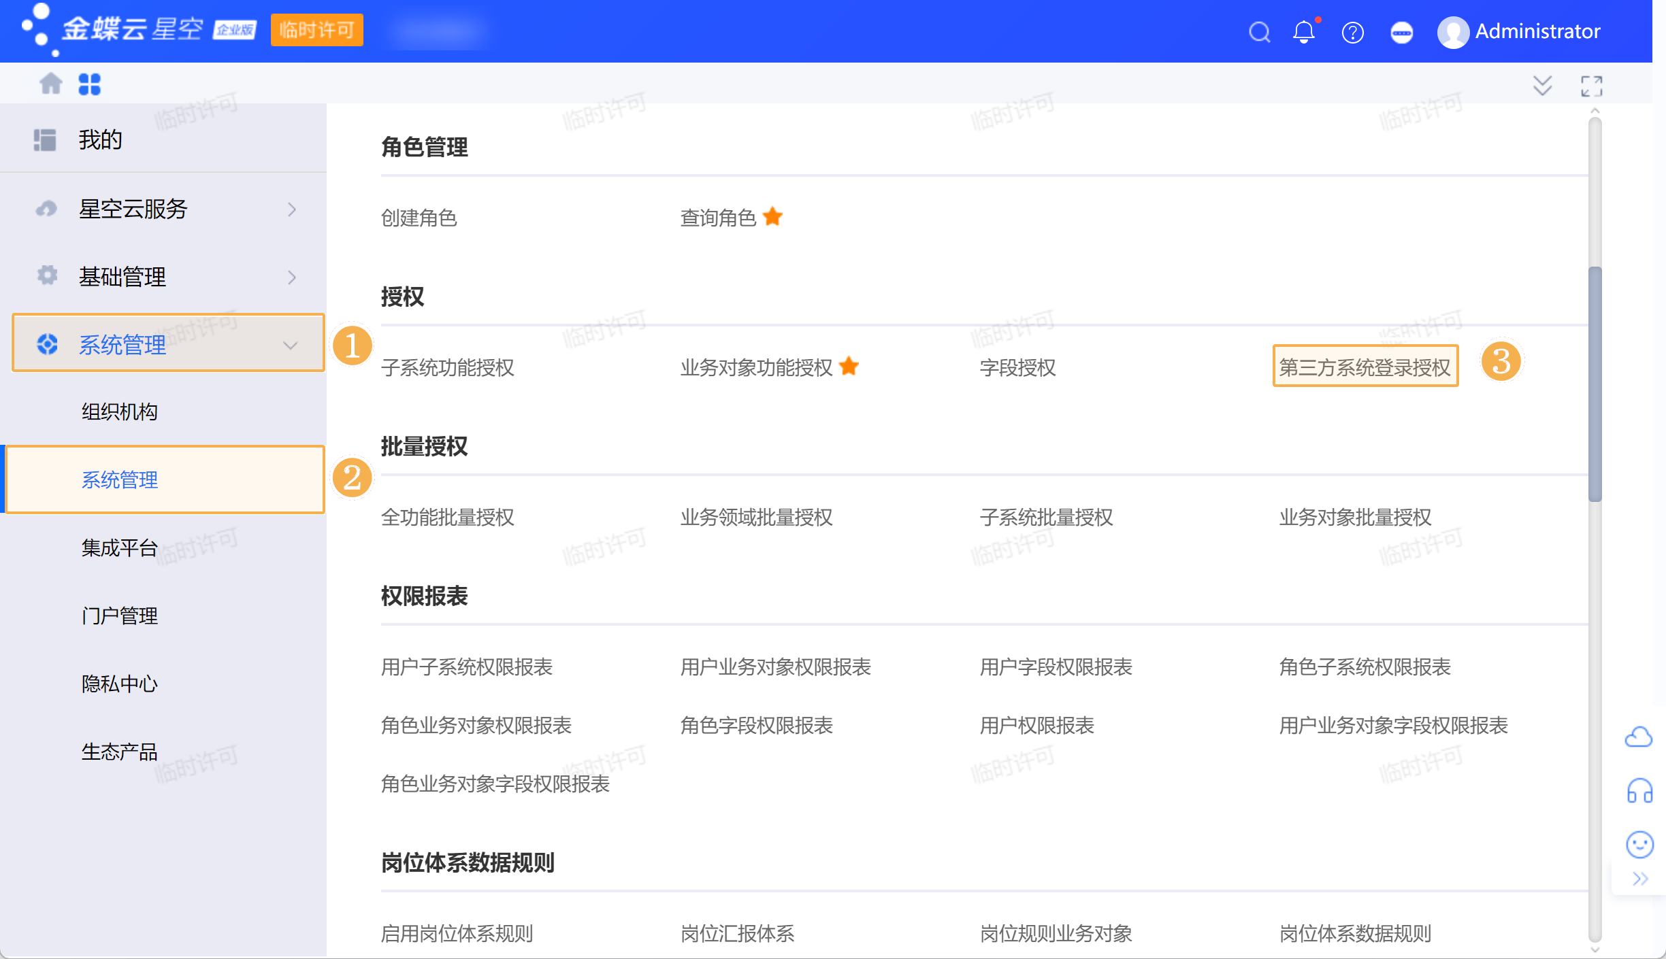The width and height of the screenshot is (1666, 959).
Task: Toggle favorite star beside 查询角色
Action: pos(772,217)
